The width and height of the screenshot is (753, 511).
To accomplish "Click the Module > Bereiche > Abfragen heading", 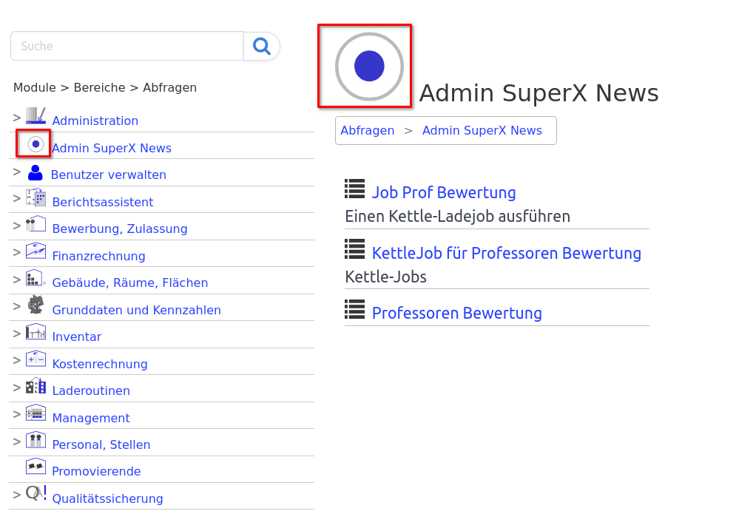I will [x=105, y=88].
